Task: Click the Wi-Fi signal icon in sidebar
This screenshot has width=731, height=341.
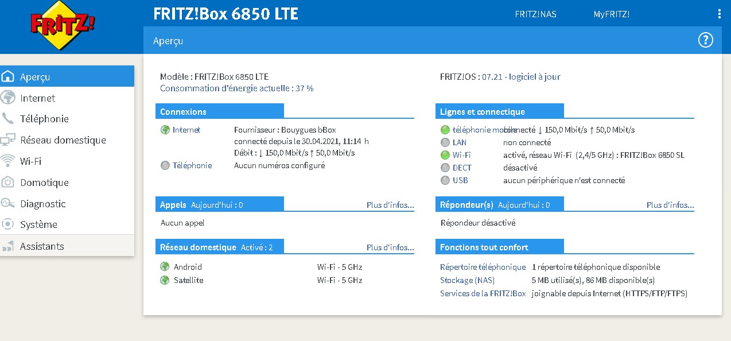Action: (8, 161)
